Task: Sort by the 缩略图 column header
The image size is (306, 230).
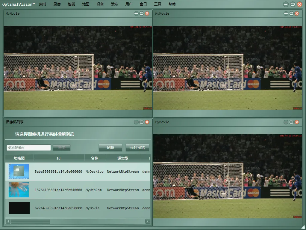Action: click(19, 158)
